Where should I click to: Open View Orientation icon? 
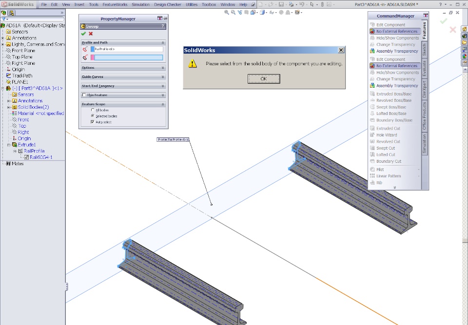pyautogui.click(x=253, y=13)
